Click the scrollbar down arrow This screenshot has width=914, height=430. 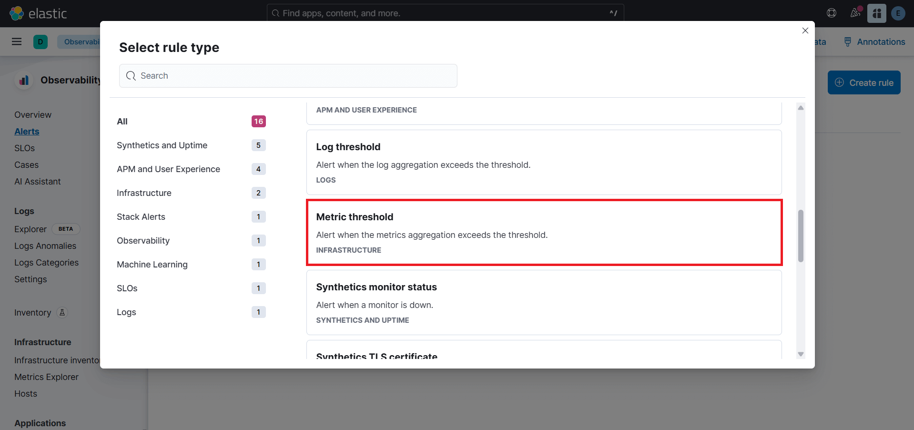pos(801,354)
